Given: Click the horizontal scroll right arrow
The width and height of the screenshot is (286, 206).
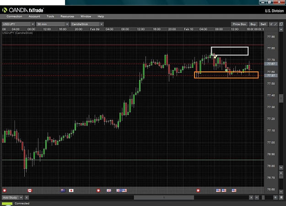Looking at the screenshot, I should click(x=251, y=197).
